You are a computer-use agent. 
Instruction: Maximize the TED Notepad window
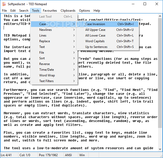click(x=145, y=4)
